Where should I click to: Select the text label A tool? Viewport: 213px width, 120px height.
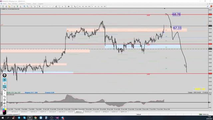(62, 6)
